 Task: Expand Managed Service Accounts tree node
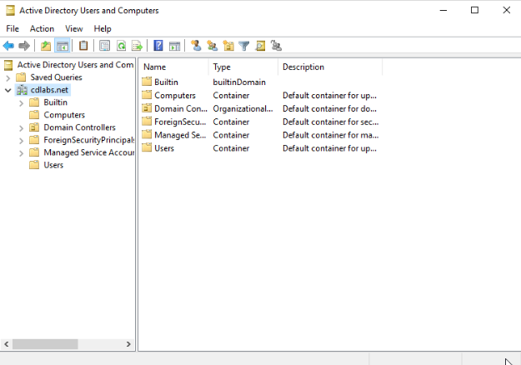(22, 153)
